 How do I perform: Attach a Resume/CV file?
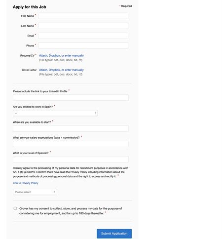(43, 56)
